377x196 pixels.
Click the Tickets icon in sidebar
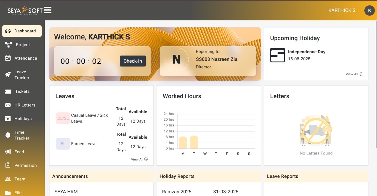click(x=8, y=92)
